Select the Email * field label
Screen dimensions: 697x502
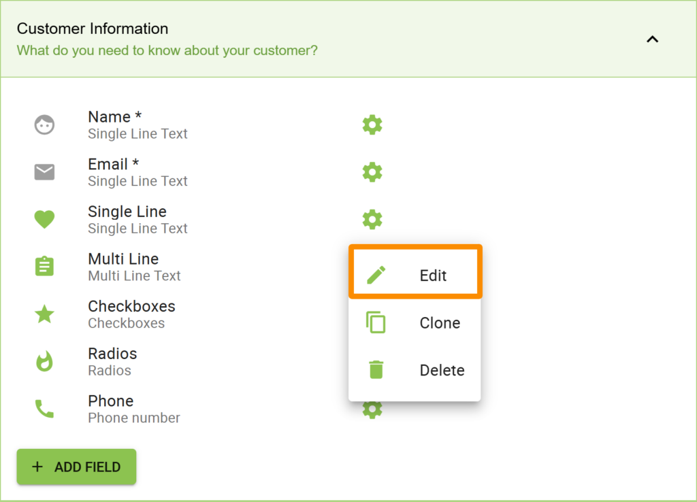pyautogui.click(x=114, y=165)
